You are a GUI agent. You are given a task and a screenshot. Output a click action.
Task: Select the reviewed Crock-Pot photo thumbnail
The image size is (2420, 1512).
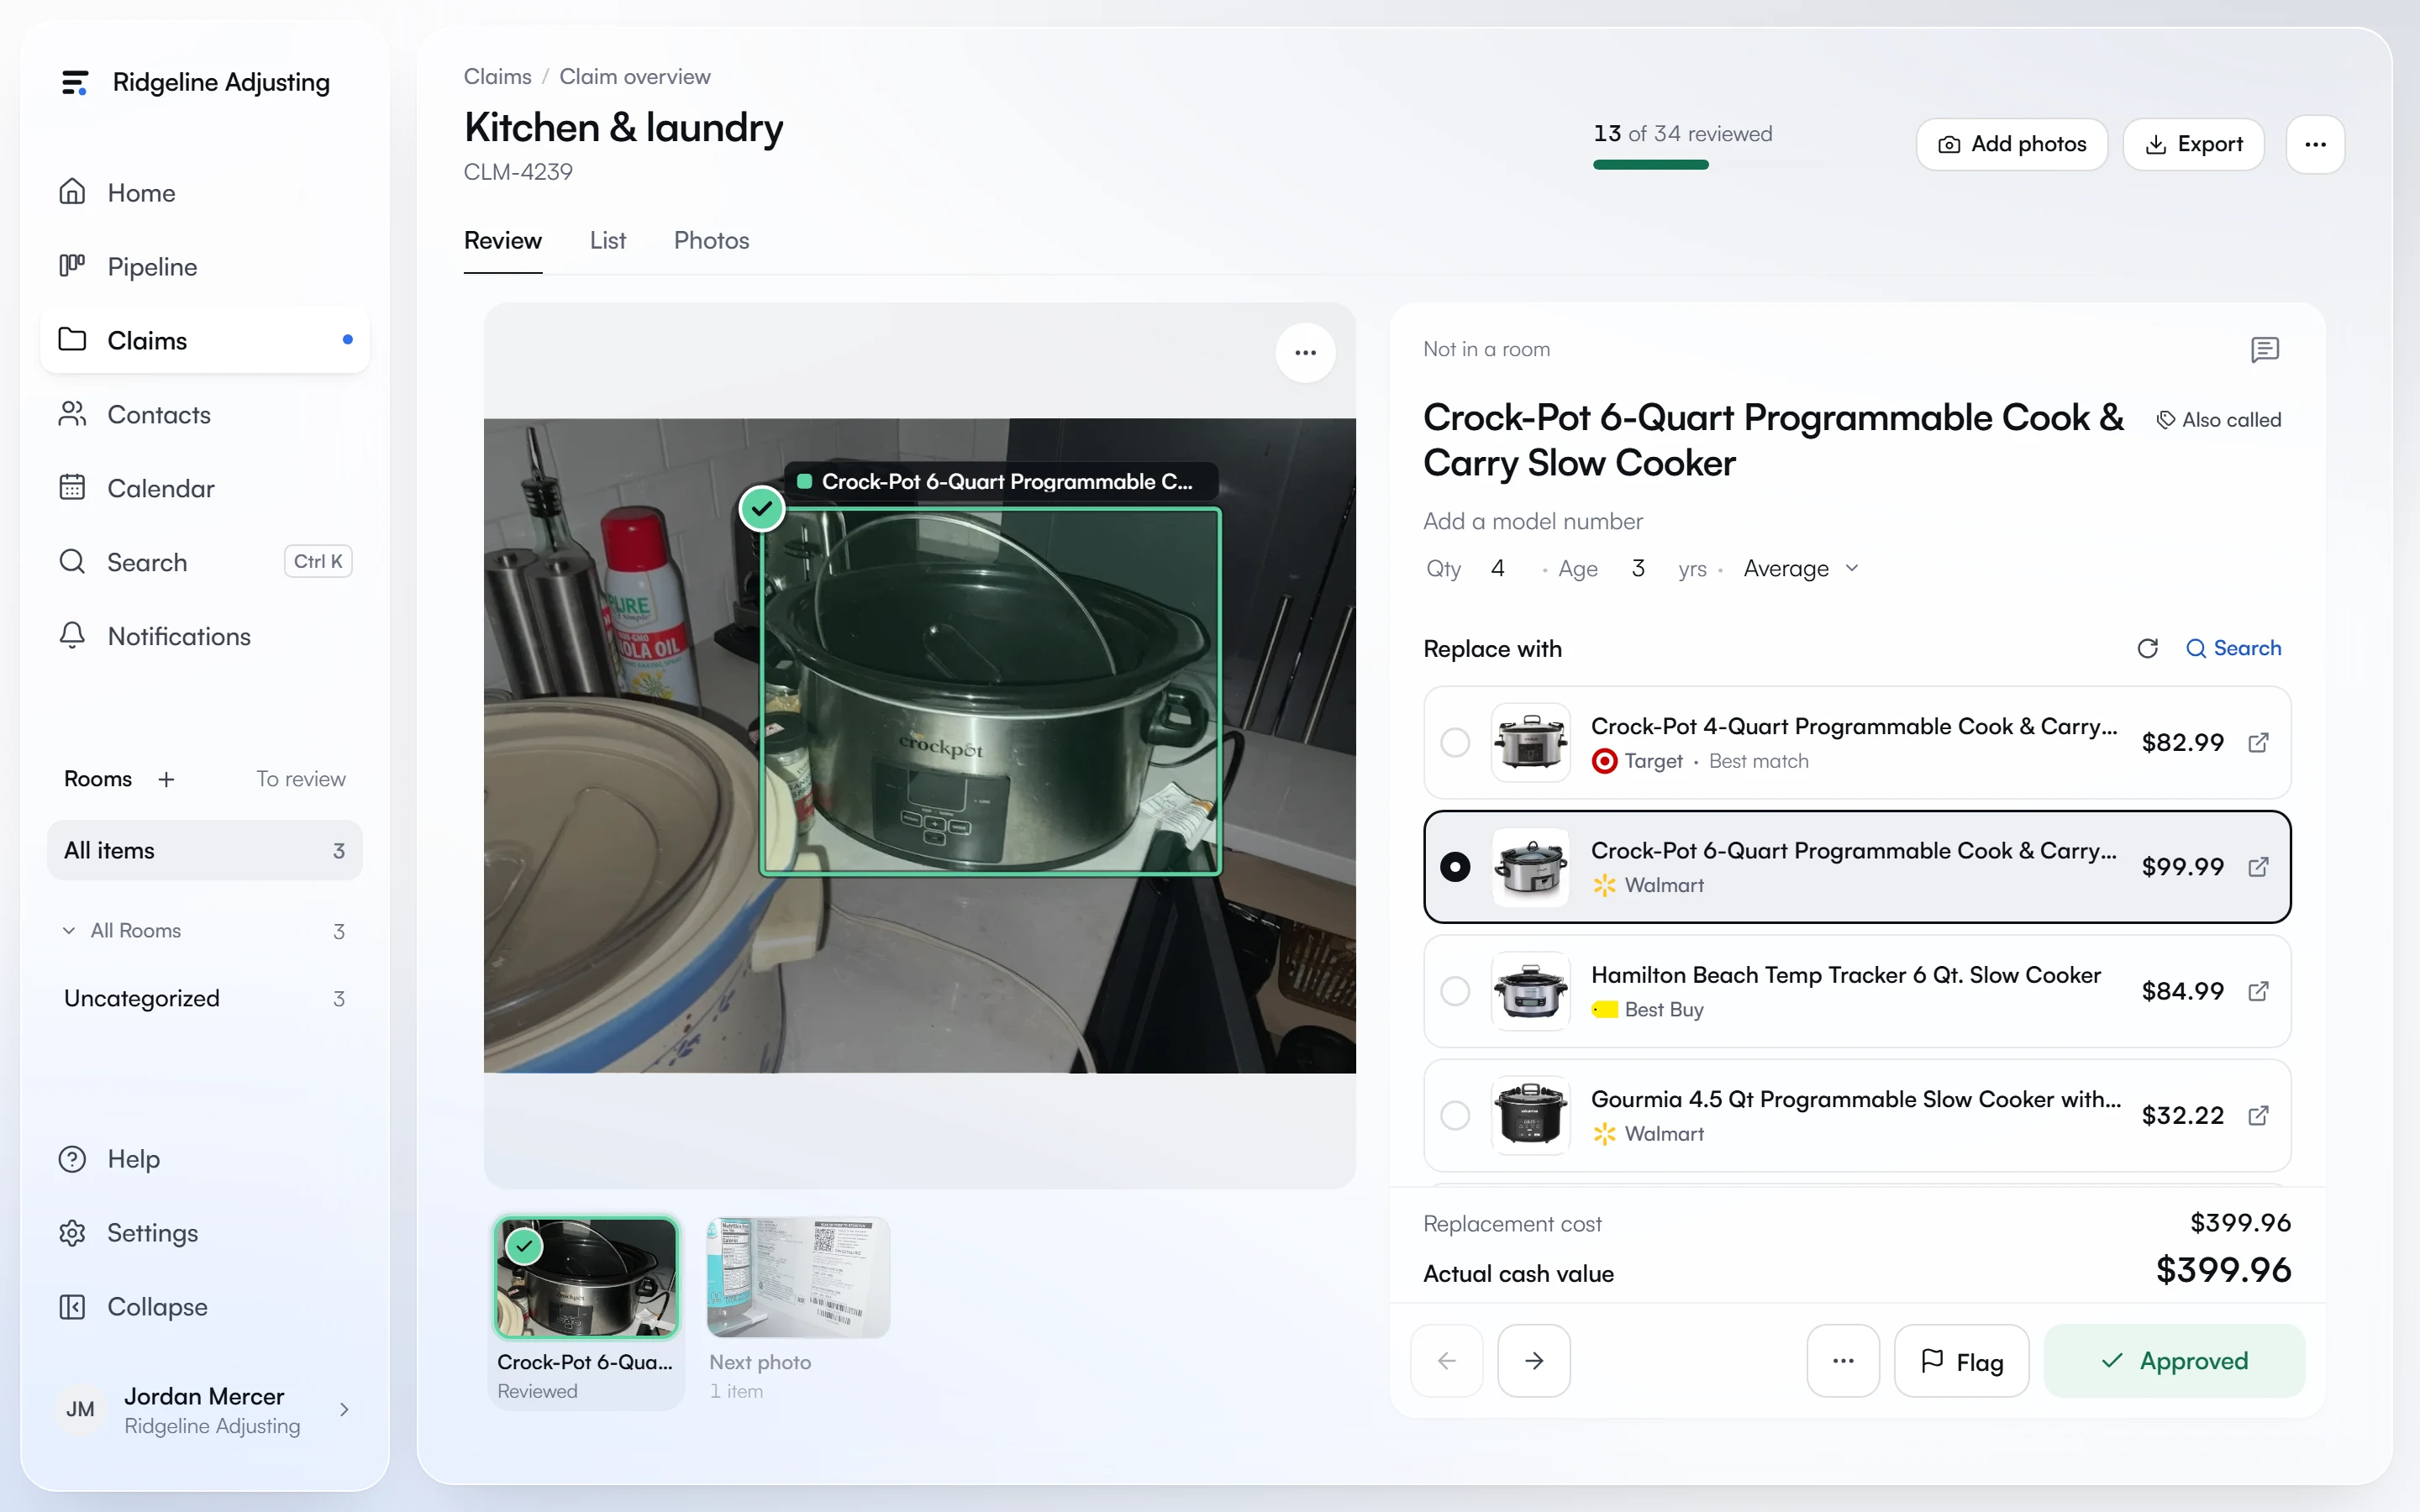[587, 1277]
